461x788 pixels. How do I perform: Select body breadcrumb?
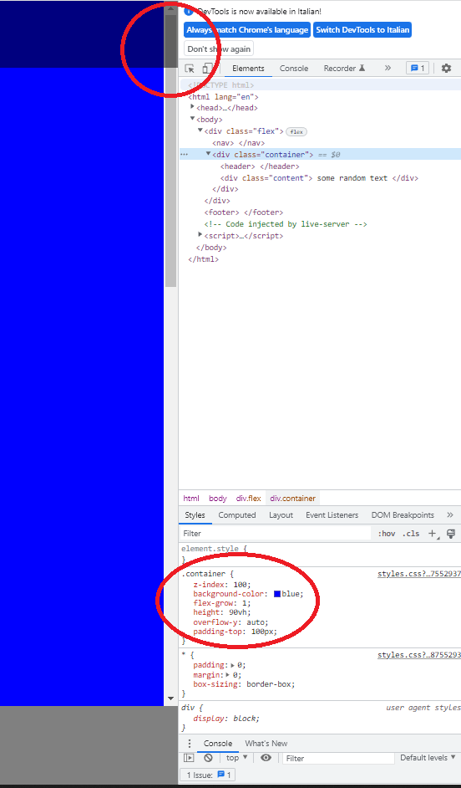pyautogui.click(x=218, y=499)
